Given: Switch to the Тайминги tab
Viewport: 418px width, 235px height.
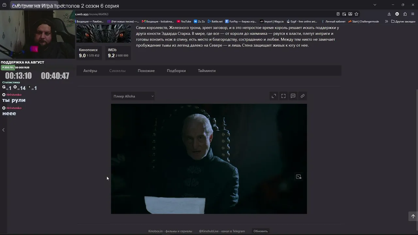Looking at the screenshot, I should tap(207, 71).
